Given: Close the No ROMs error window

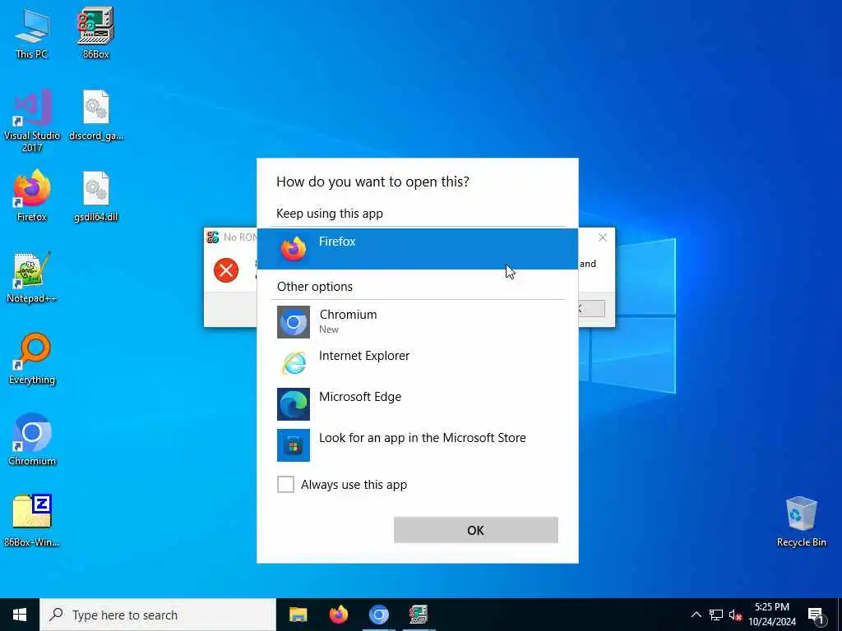Looking at the screenshot, I should [603, 237].
